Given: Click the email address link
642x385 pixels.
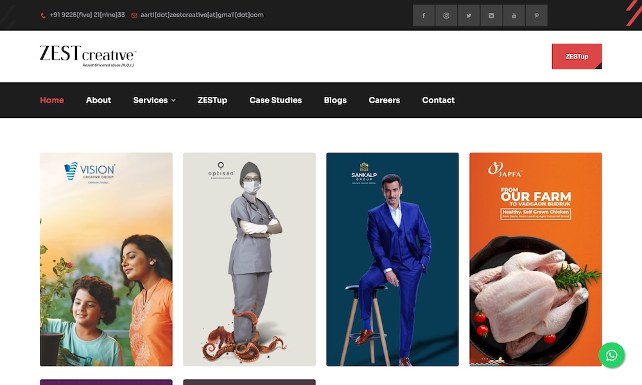Looking at the screenshot, I should (202, 15).
